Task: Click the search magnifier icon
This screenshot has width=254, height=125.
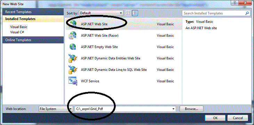Action: pos(247,13)
